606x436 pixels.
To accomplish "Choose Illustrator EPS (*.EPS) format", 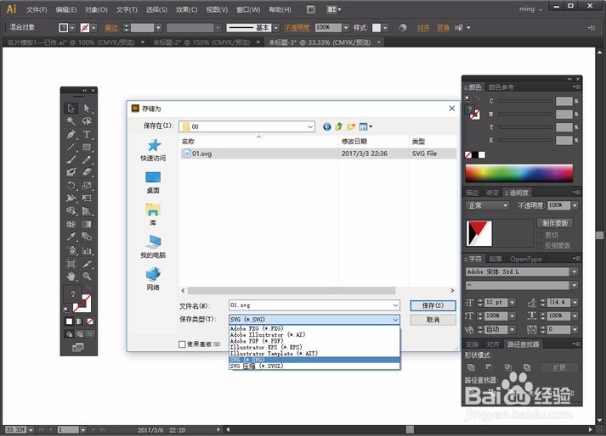I will [266, 347].
